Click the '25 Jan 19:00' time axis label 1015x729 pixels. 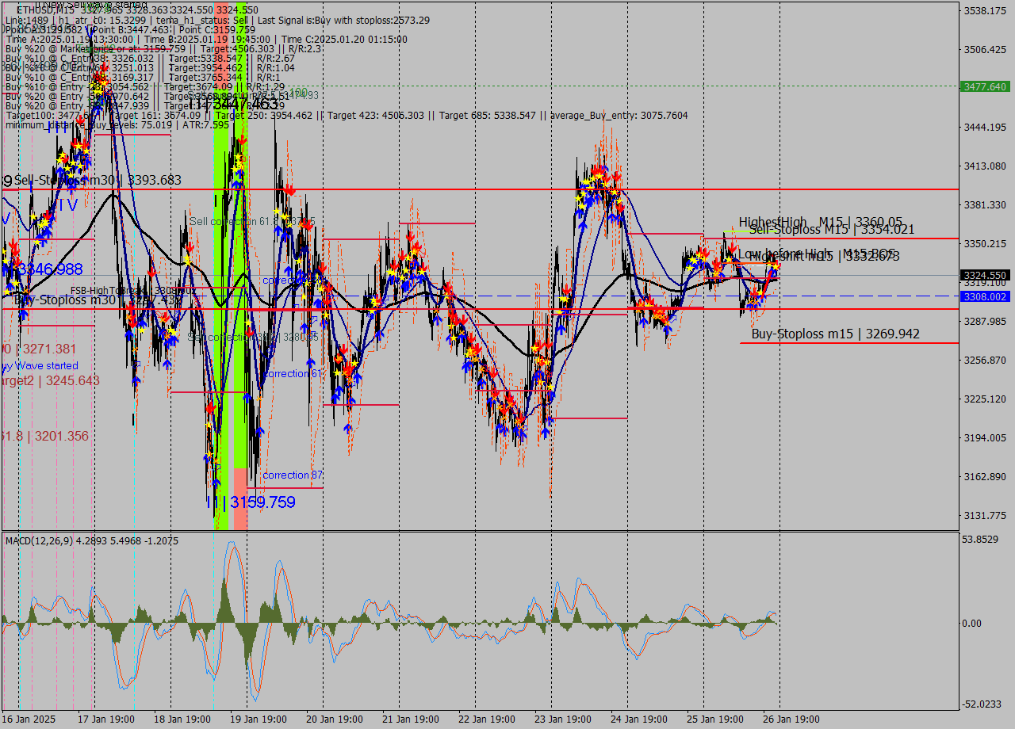point(714,719)
